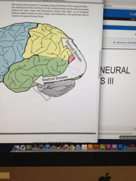Open Google Chrome from the dock
Screen dimensions: 136x181
click(x=72, y=147)
